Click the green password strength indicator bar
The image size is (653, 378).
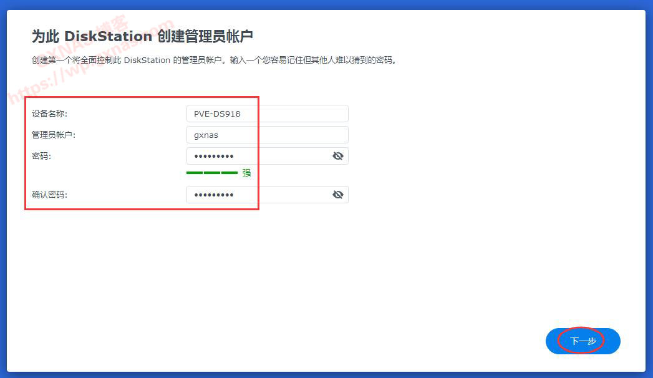click(x=212, y=173)
